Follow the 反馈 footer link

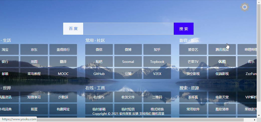click(135, 114)
